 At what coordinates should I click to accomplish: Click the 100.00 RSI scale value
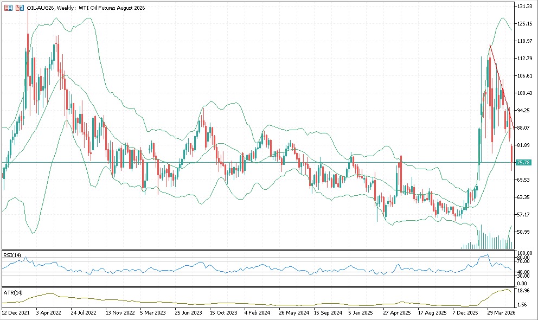click(x=524, y=253)
